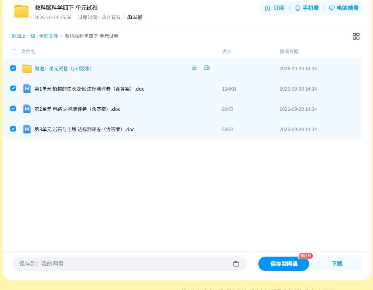The image size is (373, 290).
Task: Click the 订阅 subscribe button
Action: [275, 8]
